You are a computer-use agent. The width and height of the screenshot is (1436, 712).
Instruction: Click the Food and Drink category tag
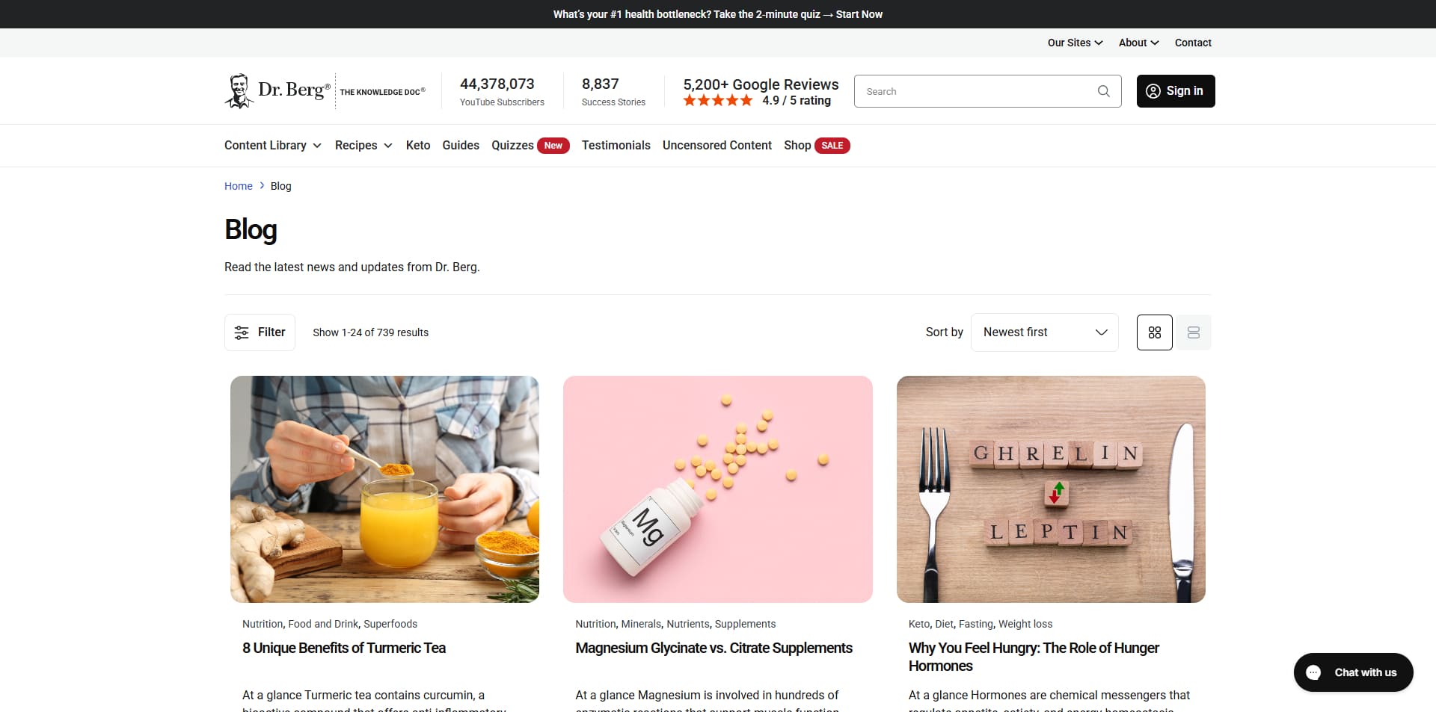[x=323, y=624]
